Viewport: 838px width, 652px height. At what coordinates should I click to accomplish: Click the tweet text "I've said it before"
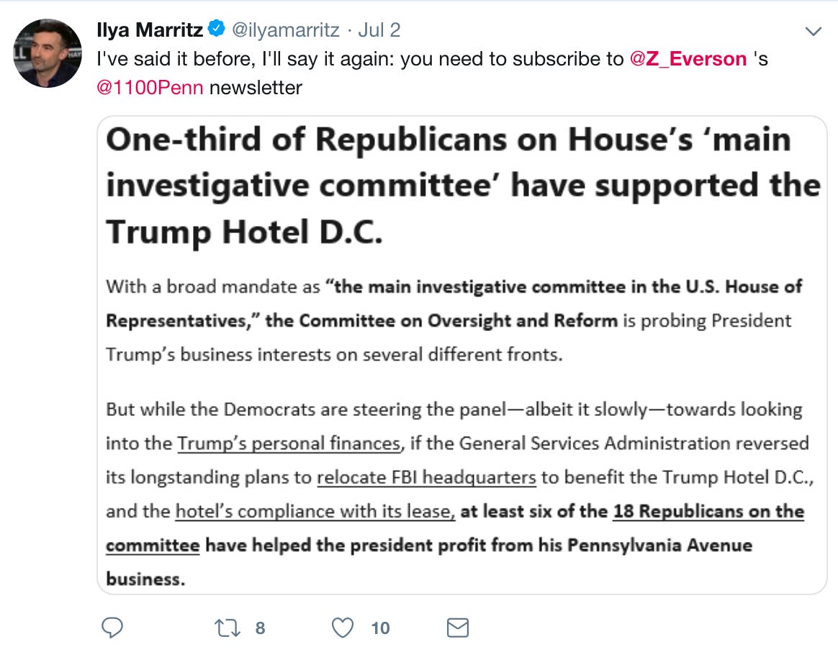click(x=176, y=59)
